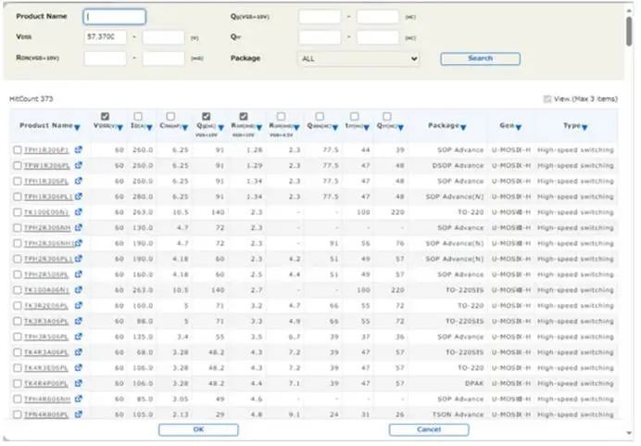Check the Ciss column checkbox

click(170, 117)
